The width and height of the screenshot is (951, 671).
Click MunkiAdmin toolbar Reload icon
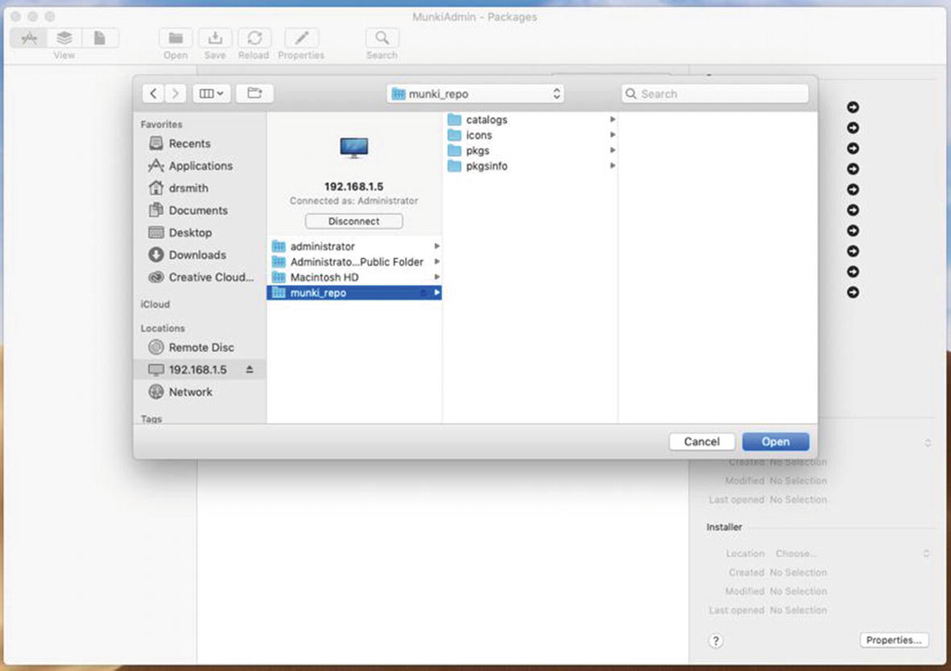pos(254,38)
